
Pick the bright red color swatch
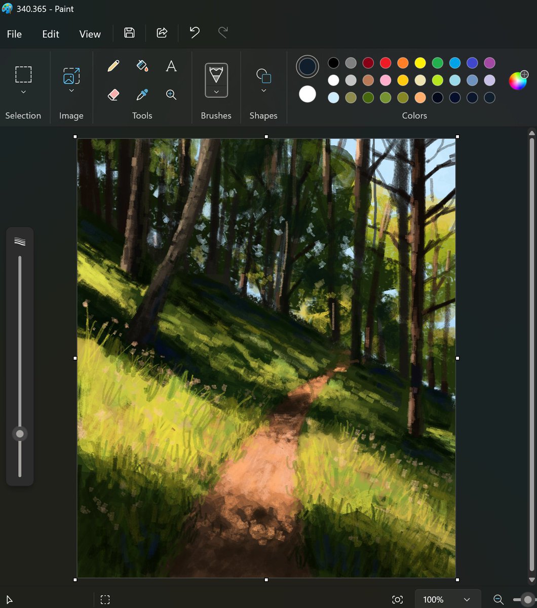coord(386,63)
